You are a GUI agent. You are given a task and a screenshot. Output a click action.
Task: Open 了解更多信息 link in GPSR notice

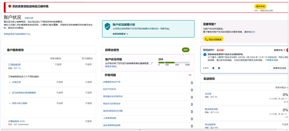(271, 60)
